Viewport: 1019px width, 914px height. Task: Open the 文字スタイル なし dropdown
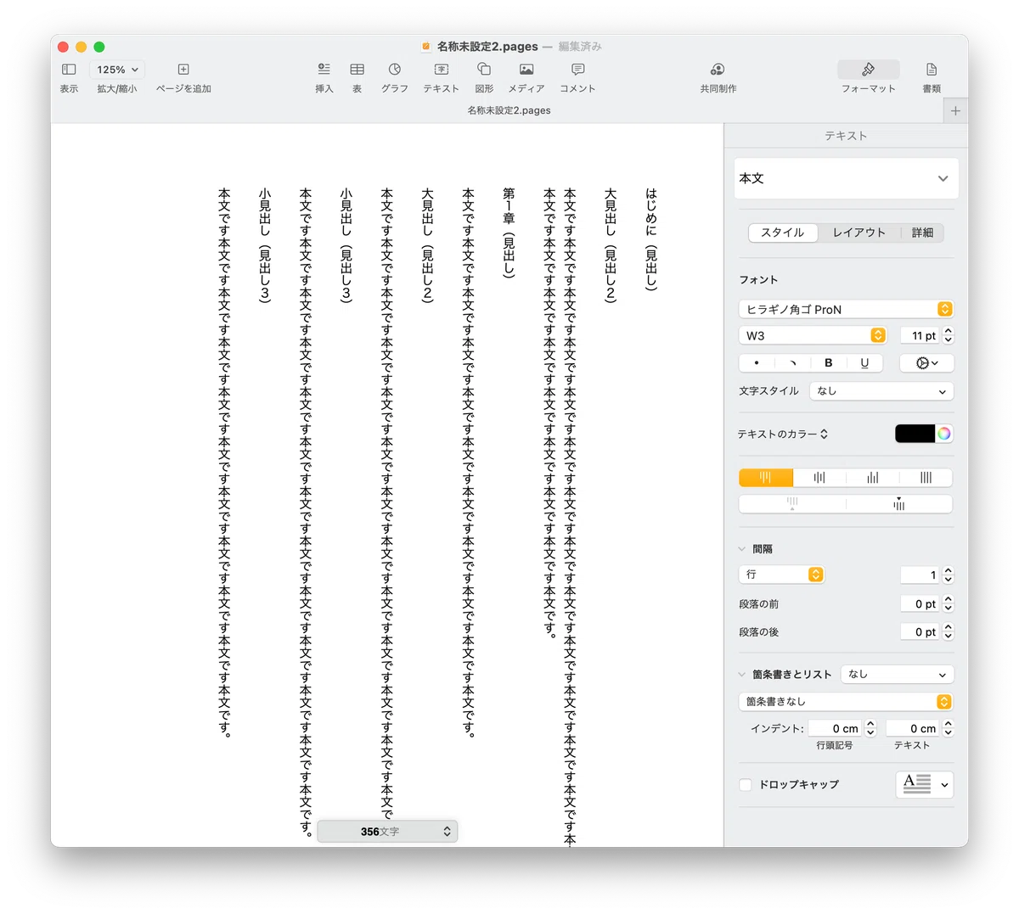click(x=881, y=391)
